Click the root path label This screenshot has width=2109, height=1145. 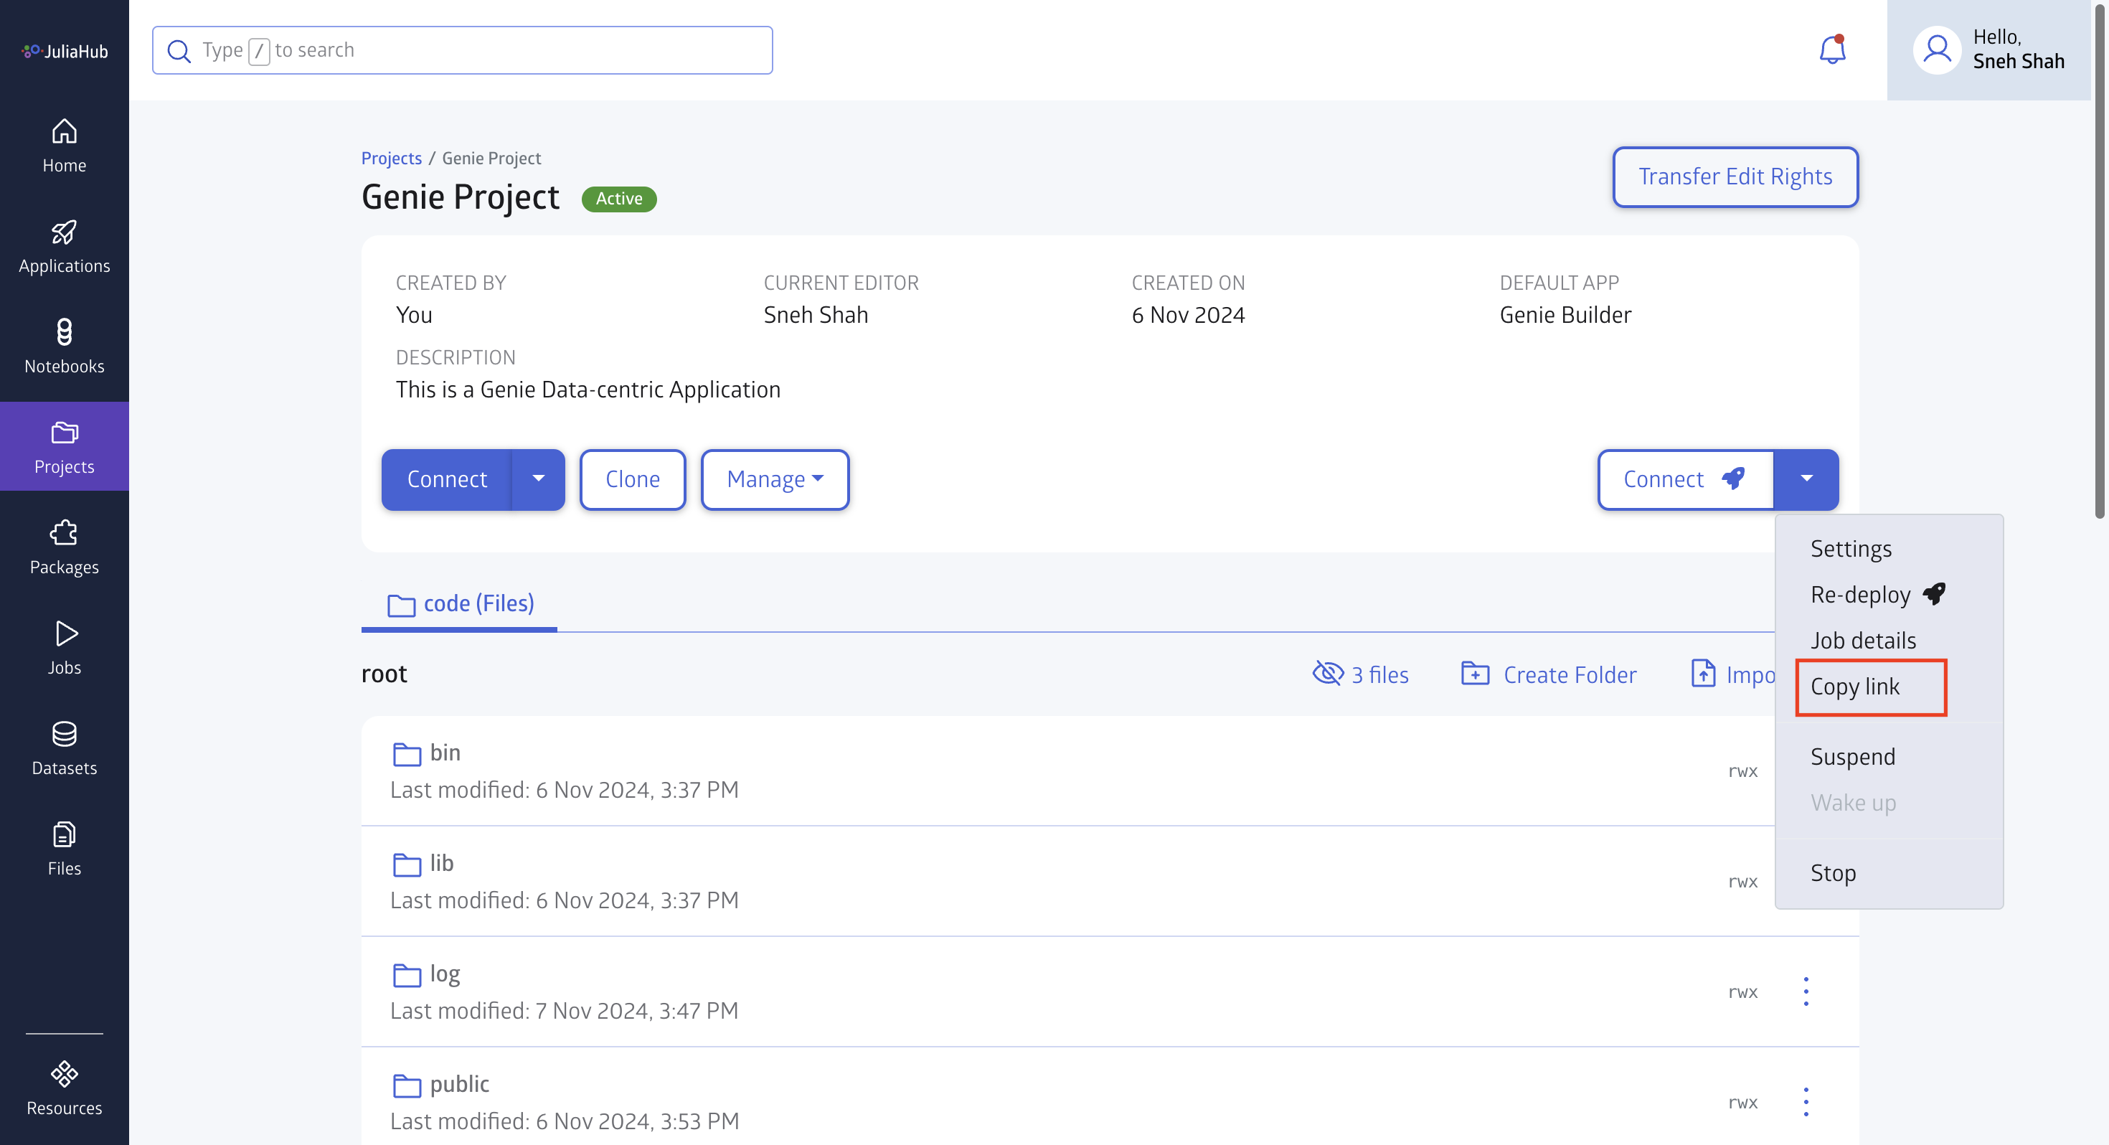(x=384, y=674)
